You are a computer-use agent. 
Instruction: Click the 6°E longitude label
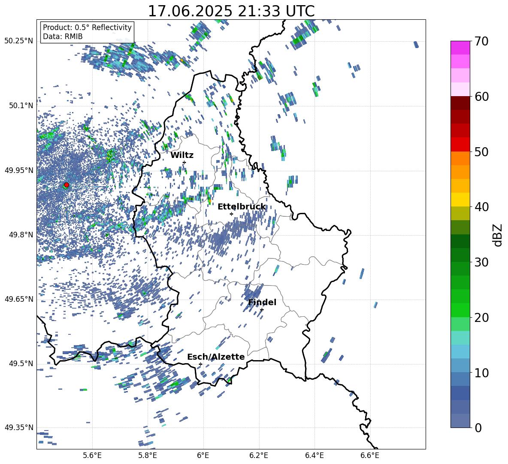click(203, 455)
